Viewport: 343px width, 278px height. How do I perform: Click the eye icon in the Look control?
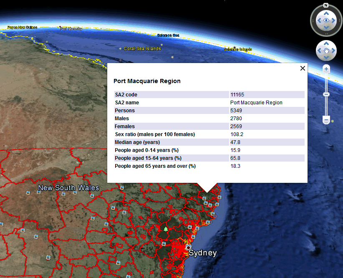click(x=326, y=20)
